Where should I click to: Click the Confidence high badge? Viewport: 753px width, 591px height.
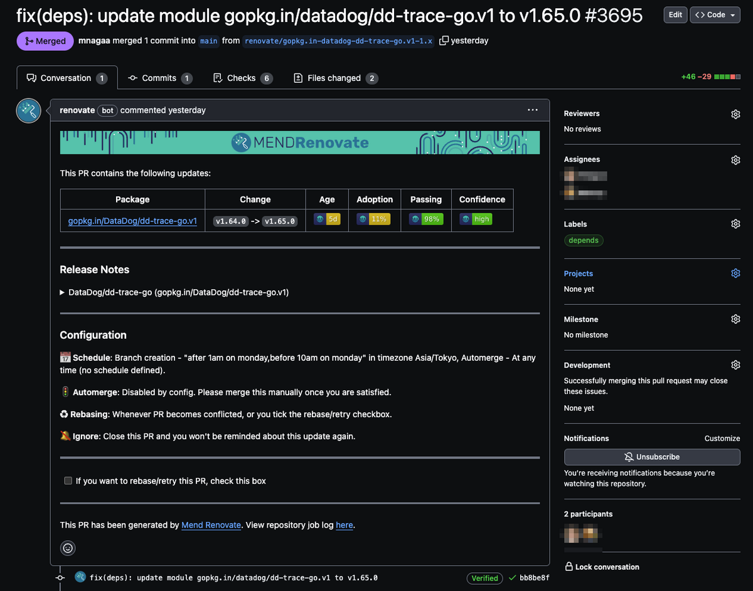click(476, 219)
